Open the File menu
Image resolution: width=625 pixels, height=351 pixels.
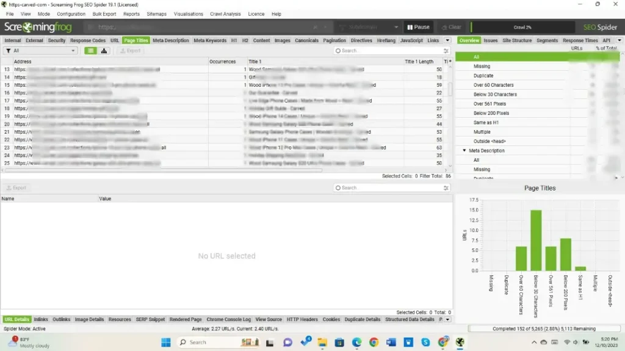(x=10, y=14)
